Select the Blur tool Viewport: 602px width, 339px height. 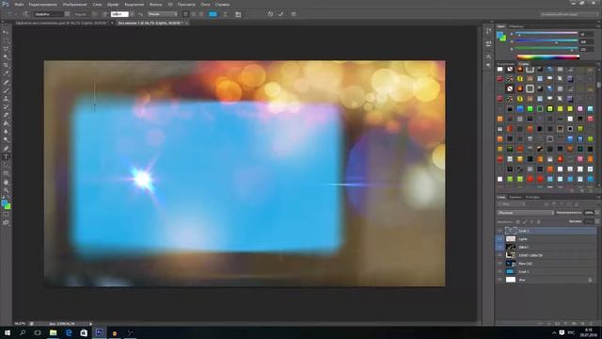[x=6, y=132]
